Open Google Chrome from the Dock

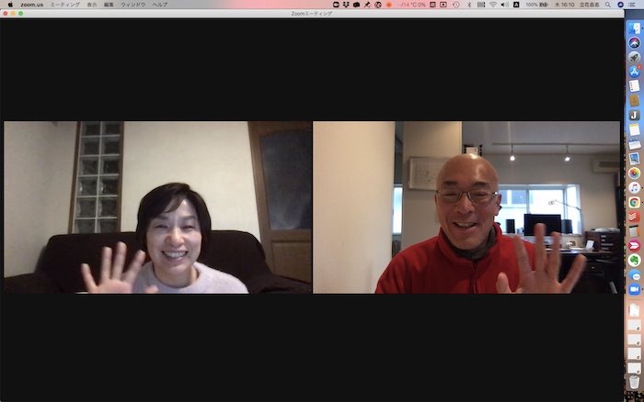634,202
